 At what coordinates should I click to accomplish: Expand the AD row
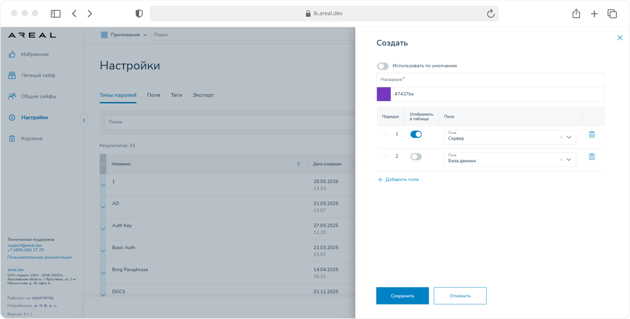pos(103,207)
